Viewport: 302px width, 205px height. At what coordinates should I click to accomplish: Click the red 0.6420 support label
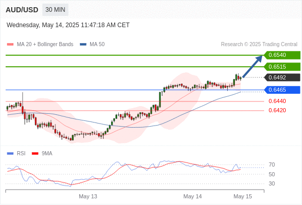click(x=277, y=110)
